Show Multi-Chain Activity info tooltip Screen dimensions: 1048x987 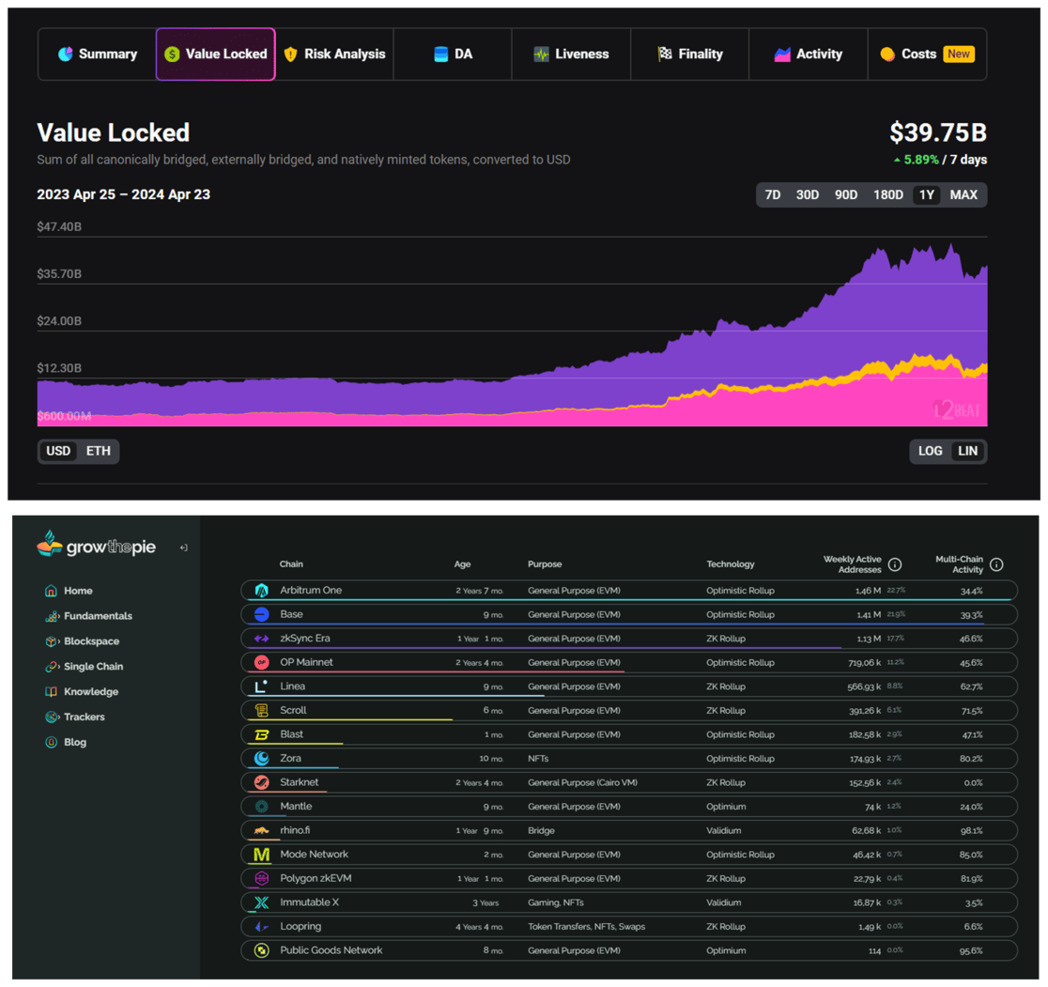(x=996, y=564)
